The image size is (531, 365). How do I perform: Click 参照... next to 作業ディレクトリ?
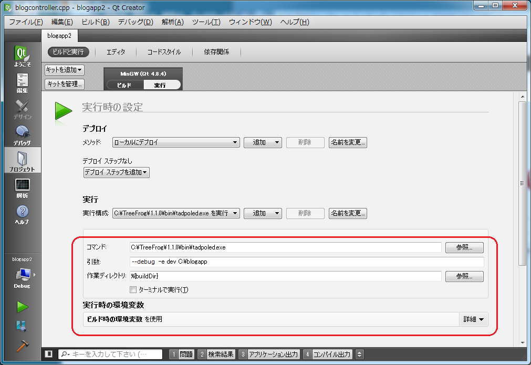tap(464, 276)
